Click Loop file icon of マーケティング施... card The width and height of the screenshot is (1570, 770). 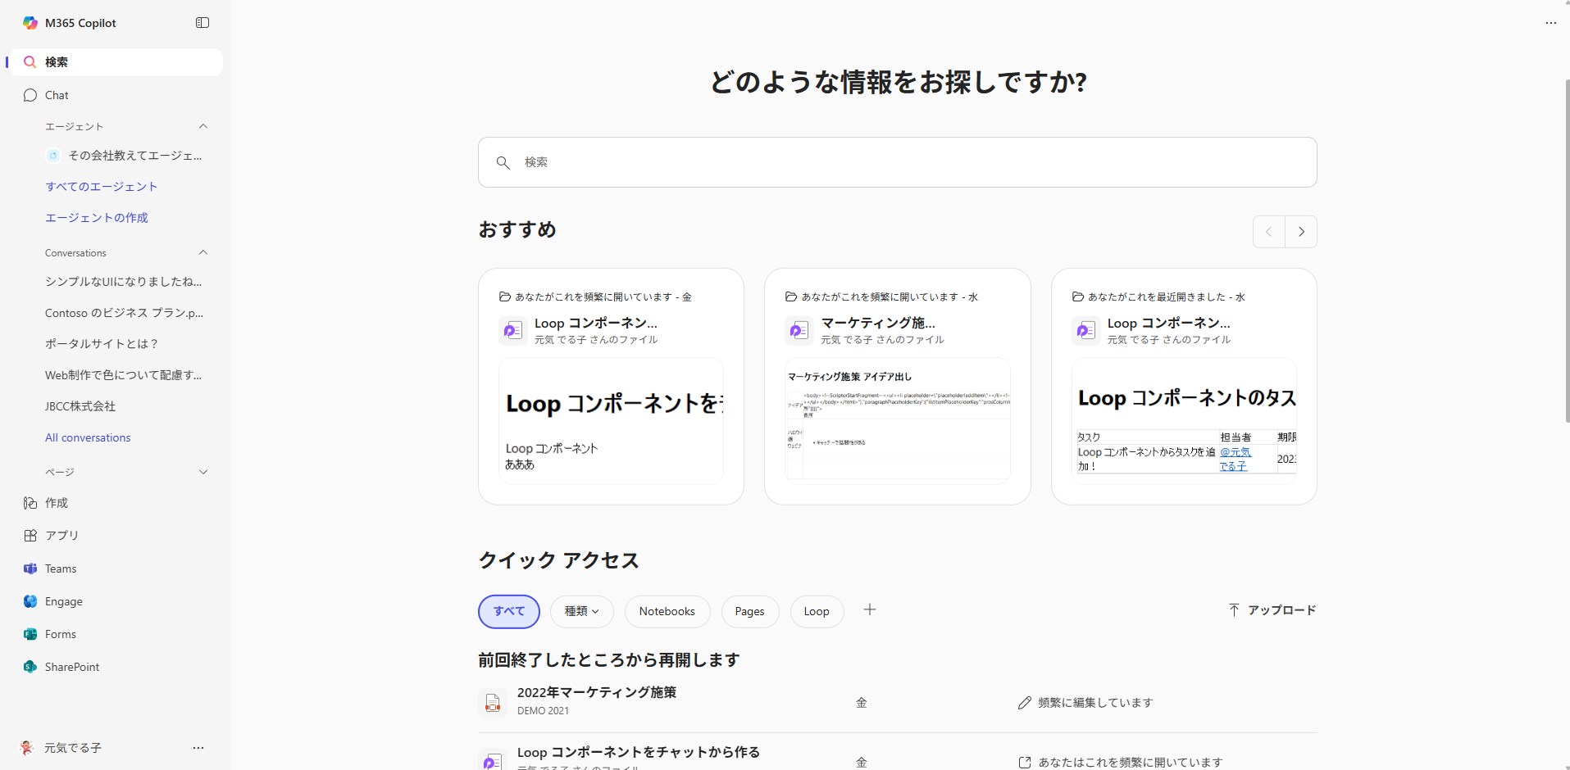(x=799, y=330)
